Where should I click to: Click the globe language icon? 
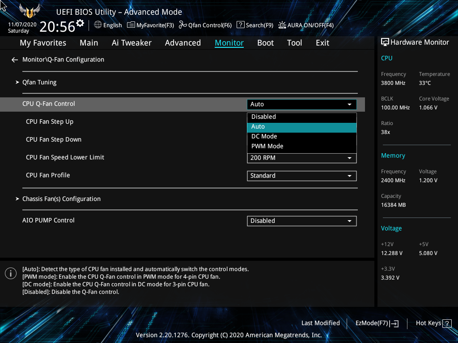point(98,25)
